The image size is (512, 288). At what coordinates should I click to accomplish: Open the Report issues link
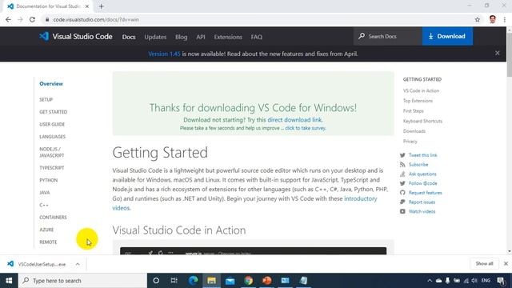click(x=422, y=202)
